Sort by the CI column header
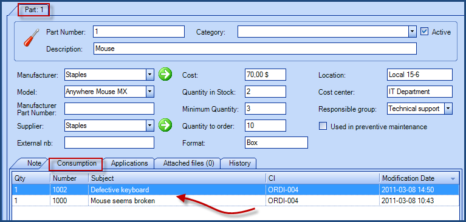The image size is (466, 222). coord(323,178)
